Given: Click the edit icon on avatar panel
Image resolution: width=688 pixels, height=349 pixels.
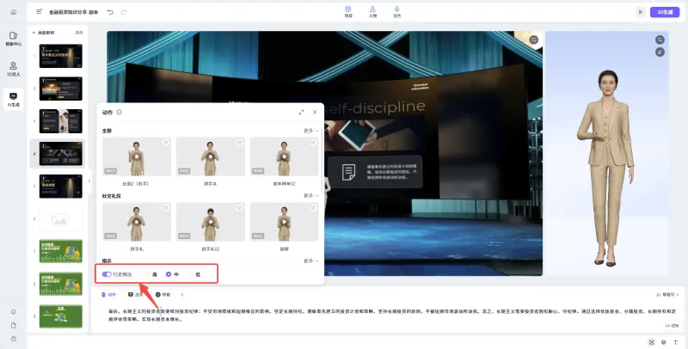Looking at the screenshot, I should click(x=660, y=52).
